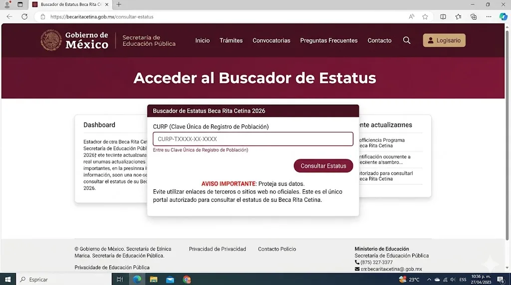Viewport: 511px width, 285px height.
Task: Open browser collections icon
Action: point(474,16)
